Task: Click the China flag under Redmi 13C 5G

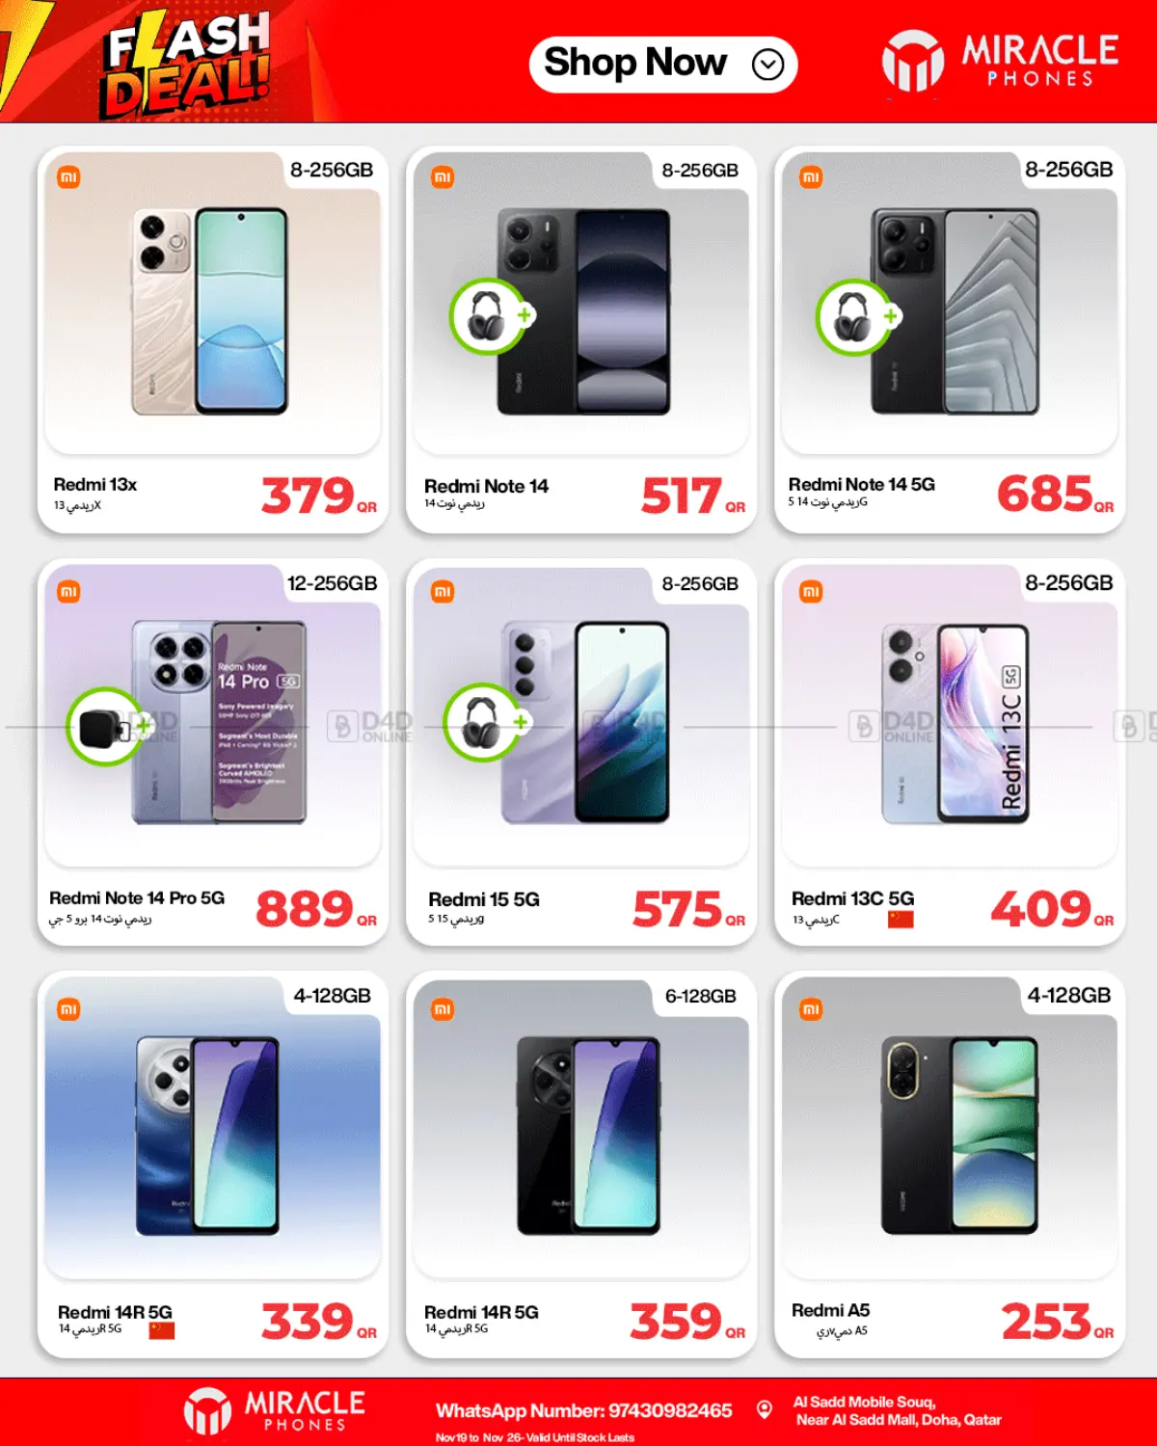Action: tap(901, 920)
